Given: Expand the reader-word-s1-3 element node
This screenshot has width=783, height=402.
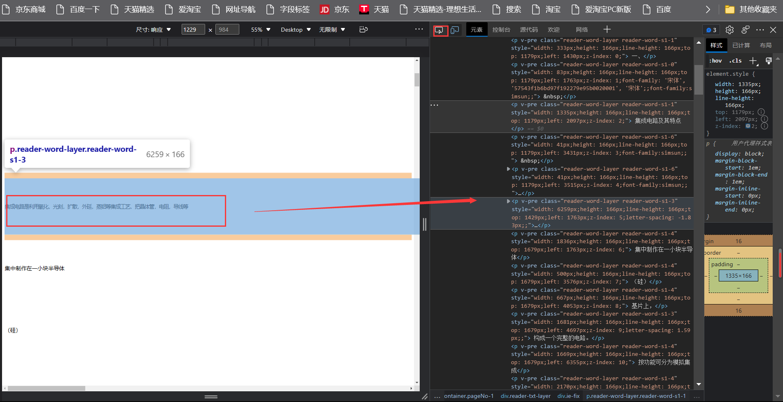Looking at the screenshot, I should [509, 201].
